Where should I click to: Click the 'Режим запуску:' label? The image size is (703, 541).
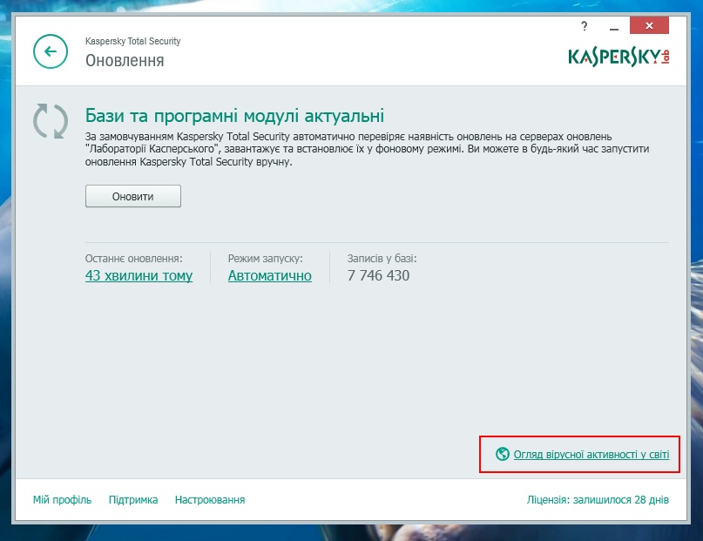coord(266,259)
